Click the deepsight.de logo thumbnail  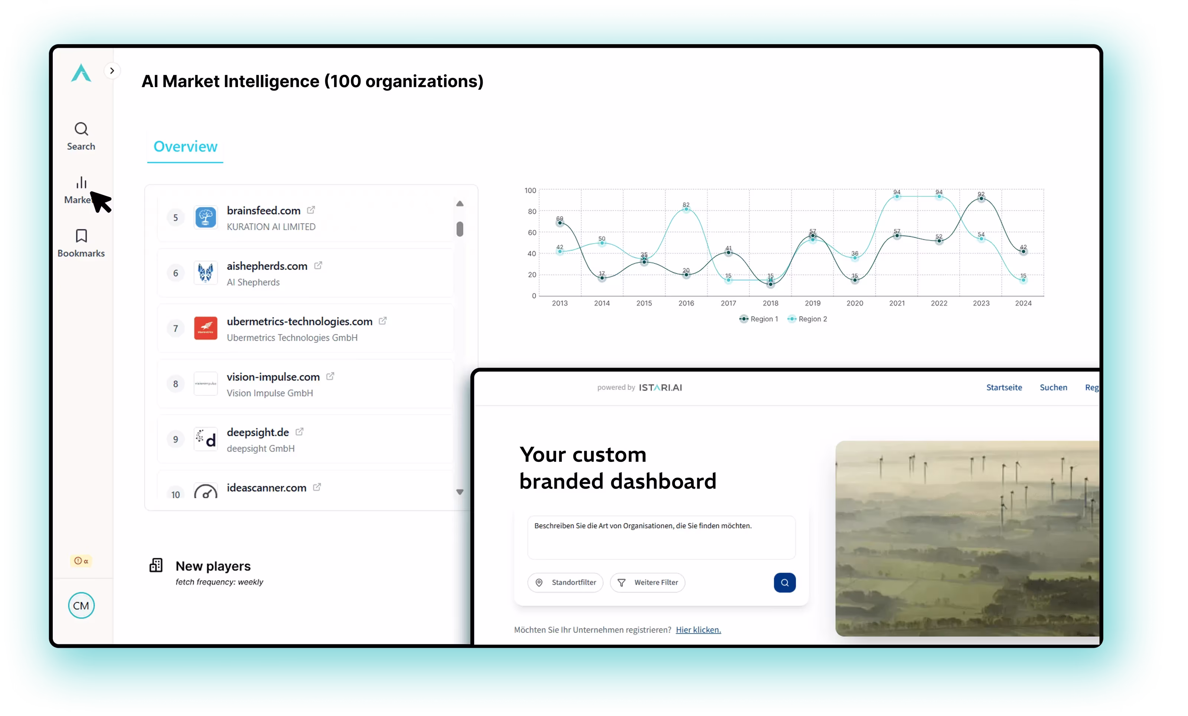[x=206, y=439]
